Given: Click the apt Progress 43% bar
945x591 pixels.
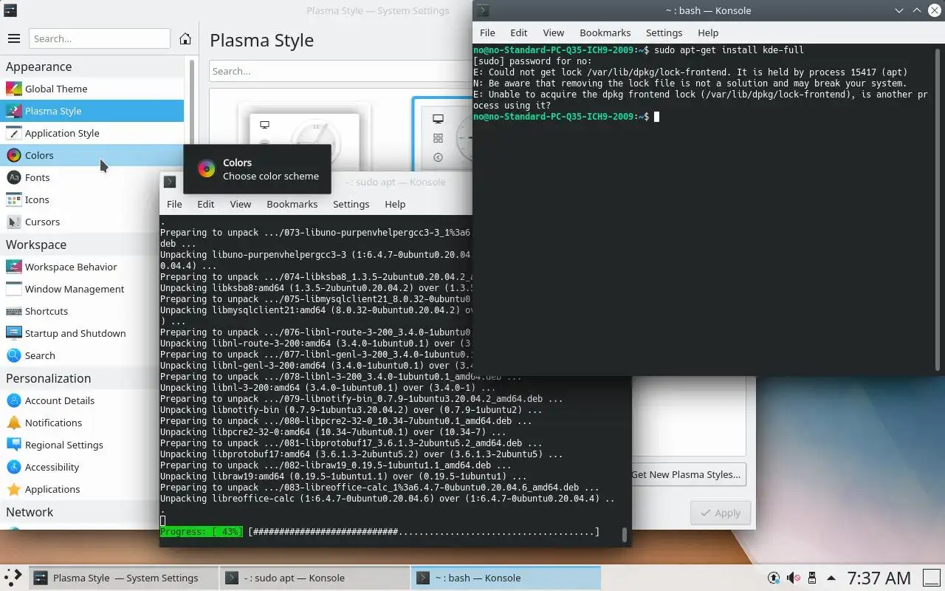Looking at the screenshot, I should (x=380, y=532).
